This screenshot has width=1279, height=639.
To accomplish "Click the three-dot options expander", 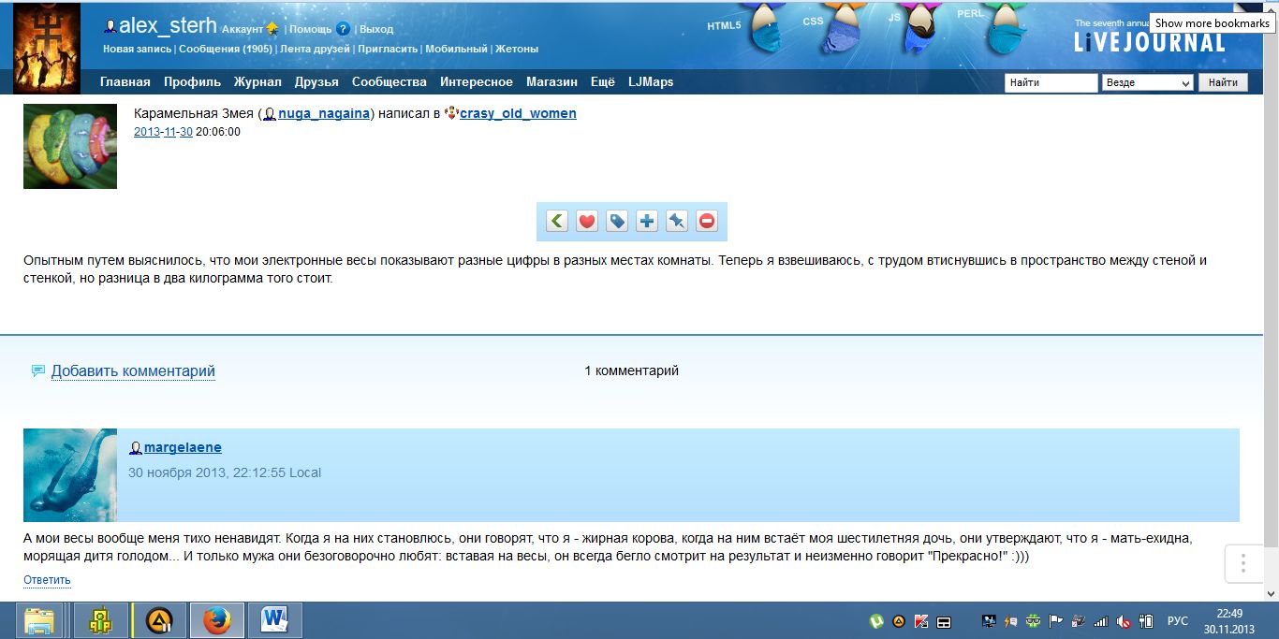I will [1243, 563].
